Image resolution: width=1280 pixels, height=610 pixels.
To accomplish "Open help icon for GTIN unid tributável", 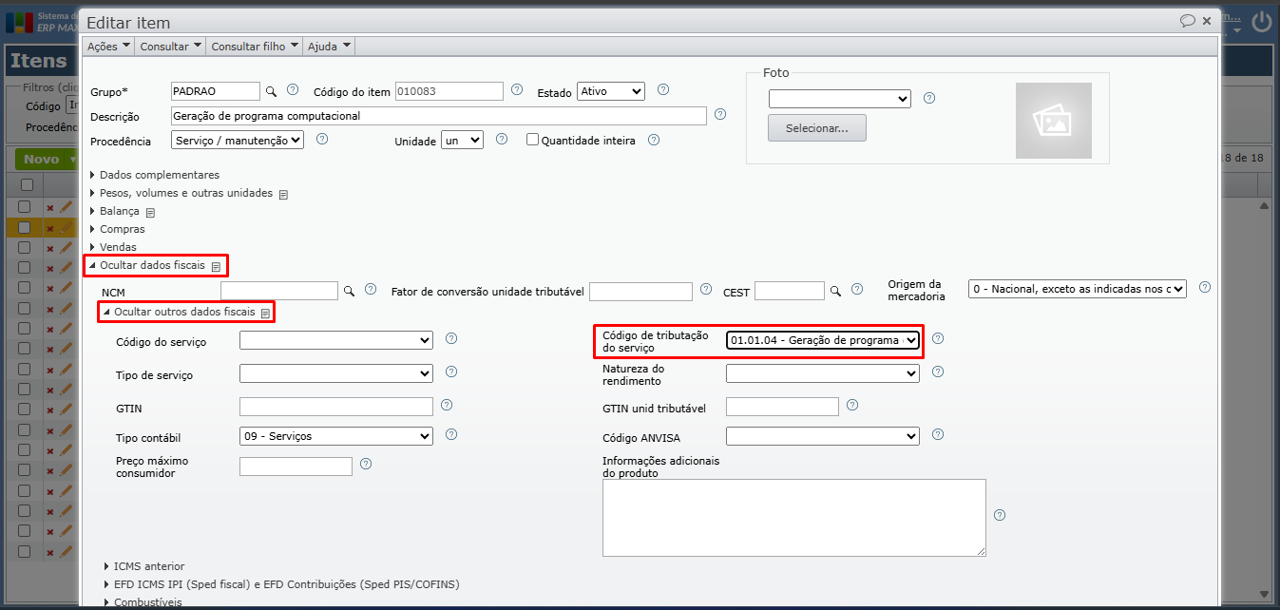I will tap(852, 405).
